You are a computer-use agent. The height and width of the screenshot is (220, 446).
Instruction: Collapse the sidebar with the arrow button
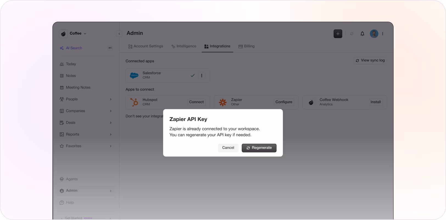coord(119,34)
